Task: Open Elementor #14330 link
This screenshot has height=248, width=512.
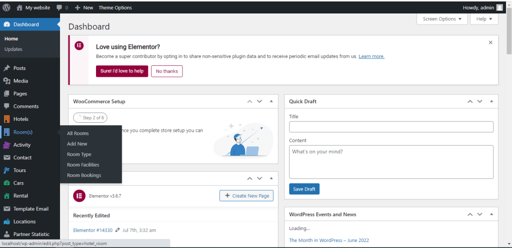Action: coord(92,230)
